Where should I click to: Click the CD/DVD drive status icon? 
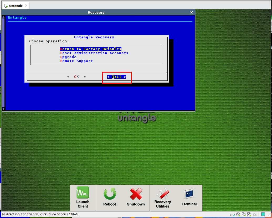(238, 214)
